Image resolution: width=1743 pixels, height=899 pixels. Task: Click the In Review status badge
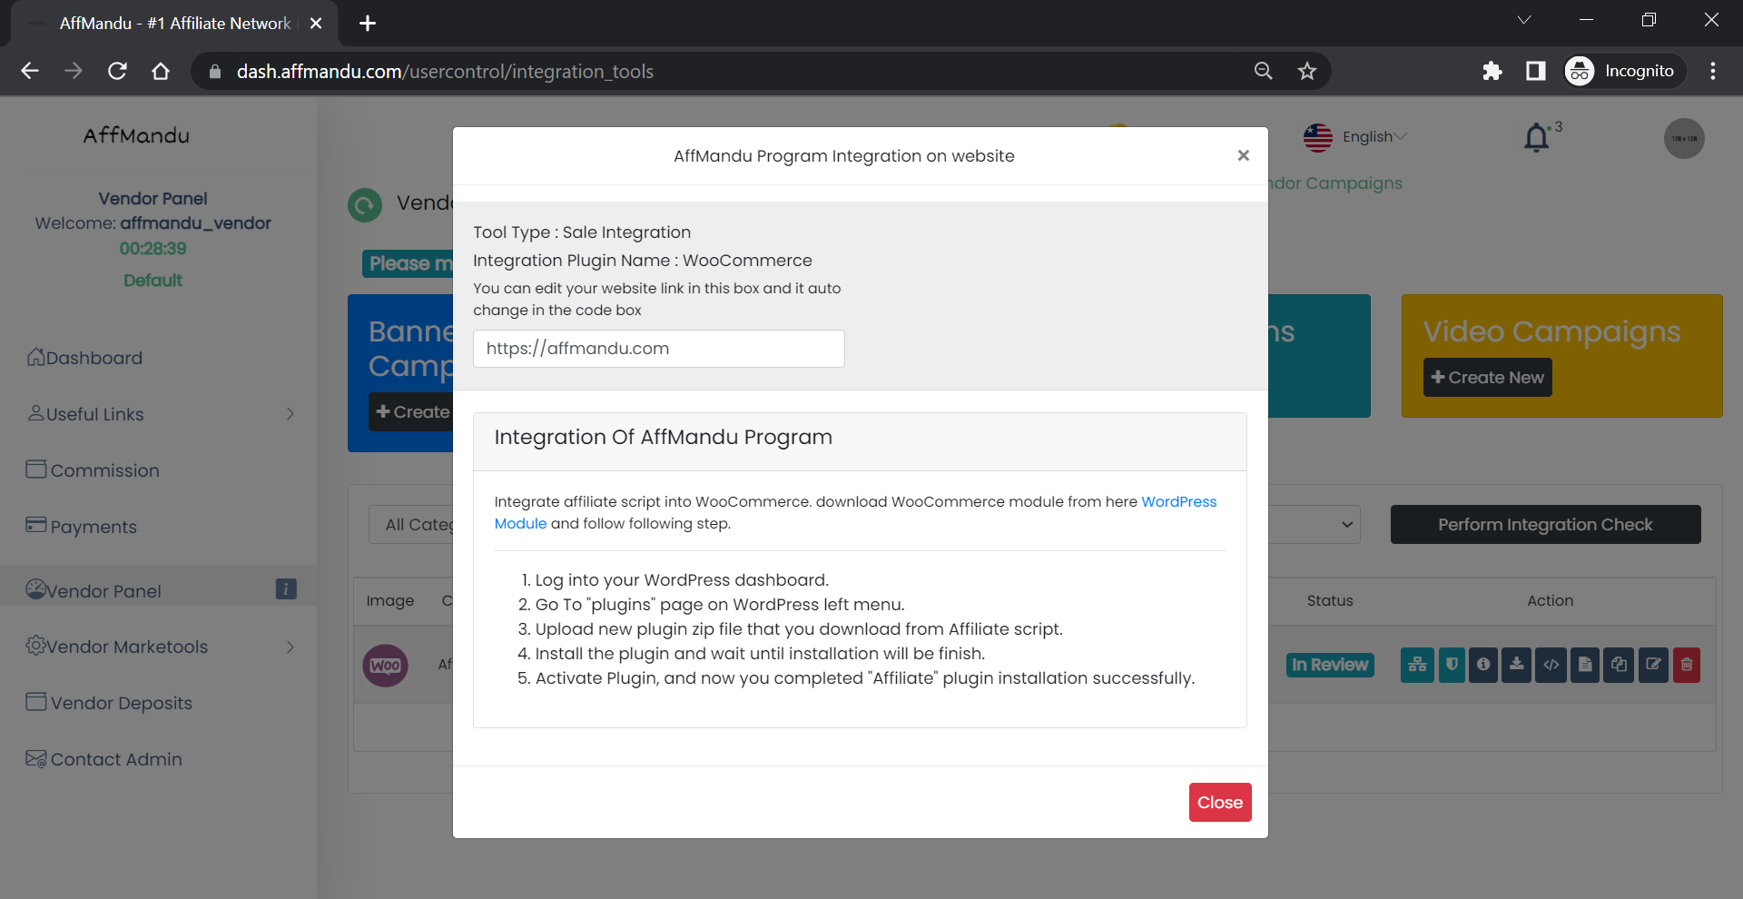pyautogui.click(x=1330, y=665)
